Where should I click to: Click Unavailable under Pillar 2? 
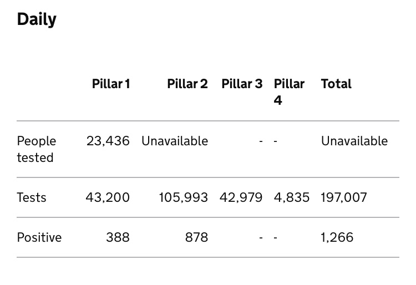(x=175, y=141)
